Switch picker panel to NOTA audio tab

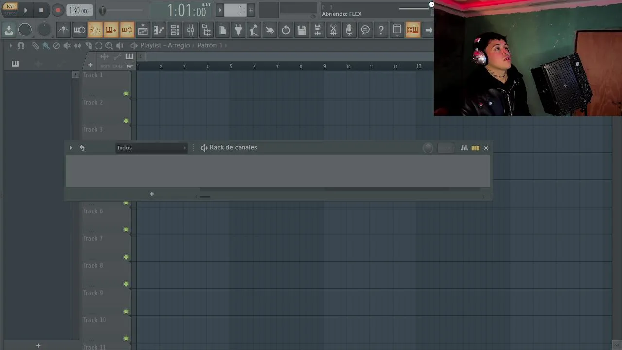pos(105,60)
